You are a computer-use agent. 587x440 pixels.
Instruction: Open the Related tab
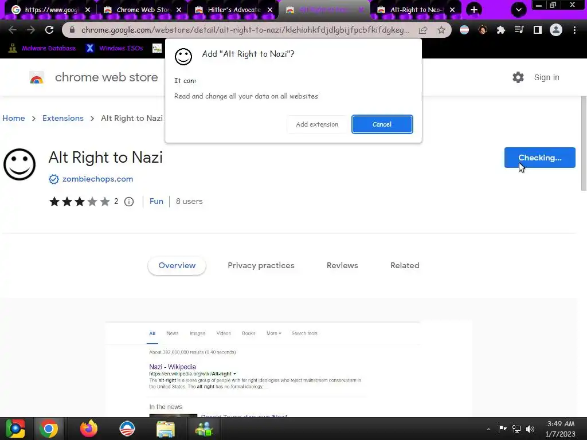pyautogui.click(x=405, y=266)
